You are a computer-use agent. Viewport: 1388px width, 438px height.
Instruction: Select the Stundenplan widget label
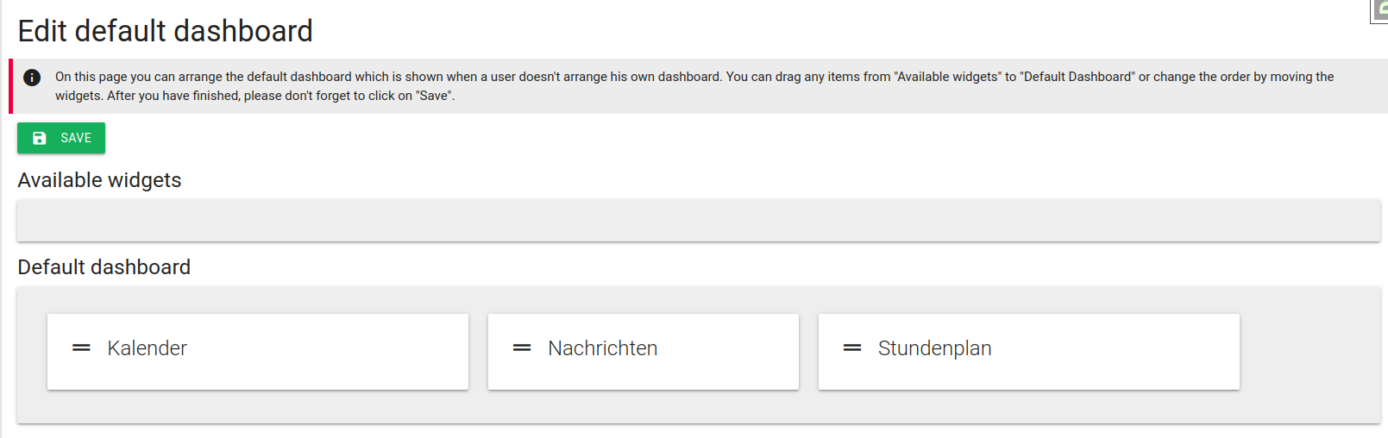coord(934,348)
